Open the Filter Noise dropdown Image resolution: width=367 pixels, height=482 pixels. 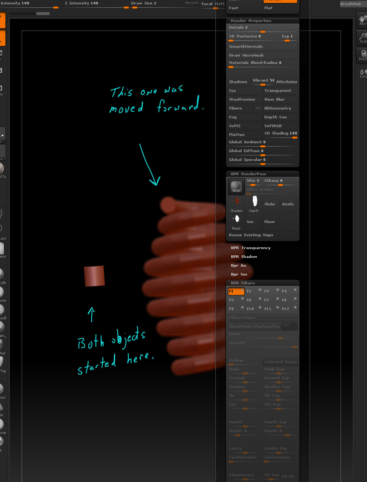click(x=263, y=318)
